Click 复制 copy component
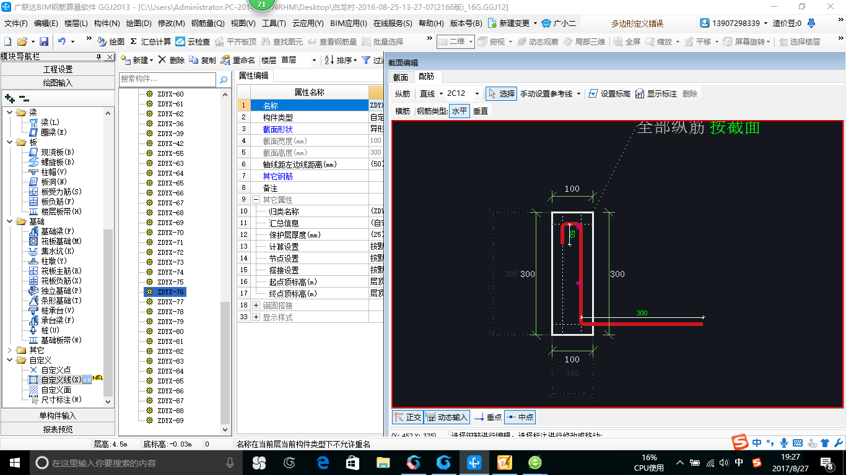Screen dimensions: 846x475 pos(203,60)
